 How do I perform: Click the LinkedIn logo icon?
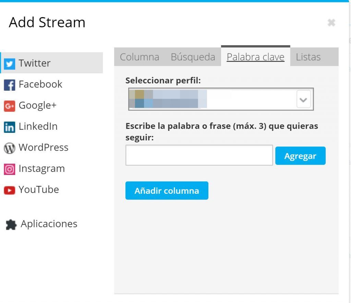point(9,127)
